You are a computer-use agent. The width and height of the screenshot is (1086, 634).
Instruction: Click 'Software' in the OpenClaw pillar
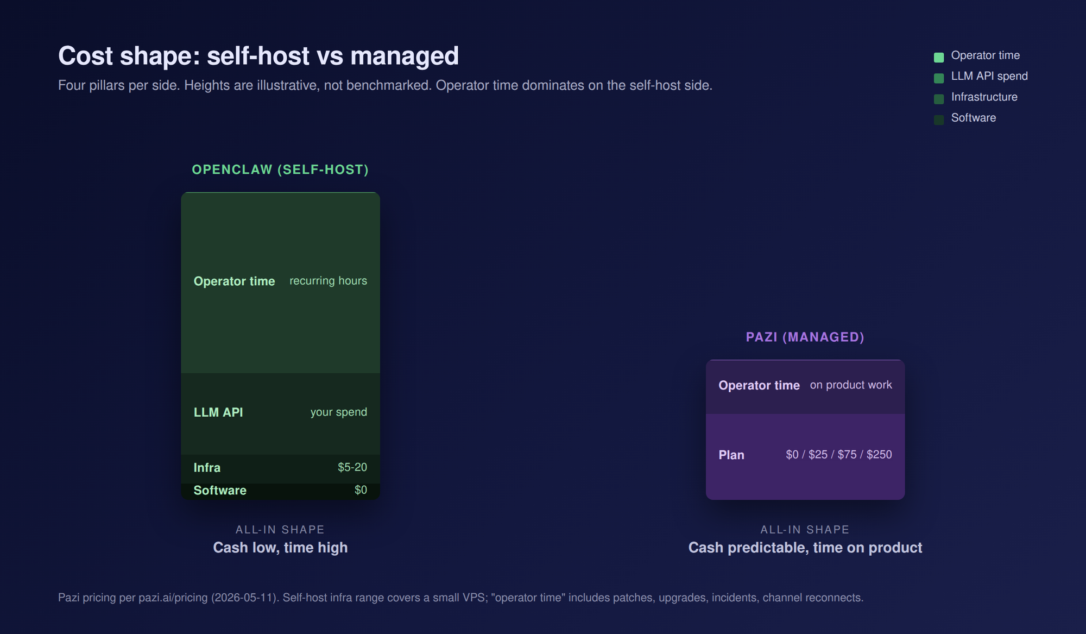click(x=220, y=491)
